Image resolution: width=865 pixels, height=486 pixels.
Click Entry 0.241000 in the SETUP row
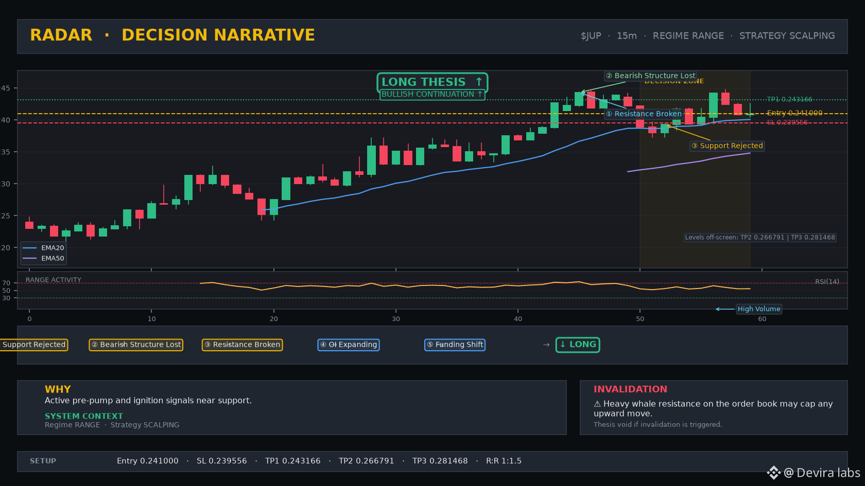pyautogui.click(x=148, y=461)
